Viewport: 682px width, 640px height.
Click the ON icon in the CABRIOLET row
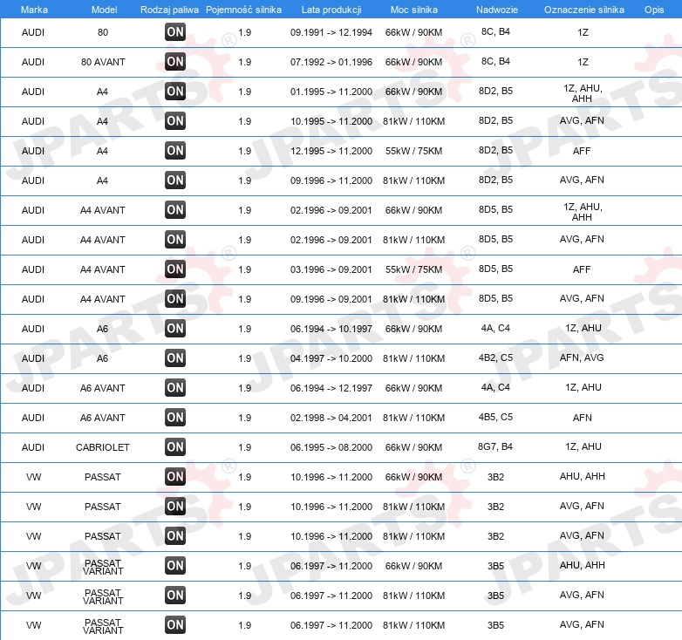click(175, 446)
